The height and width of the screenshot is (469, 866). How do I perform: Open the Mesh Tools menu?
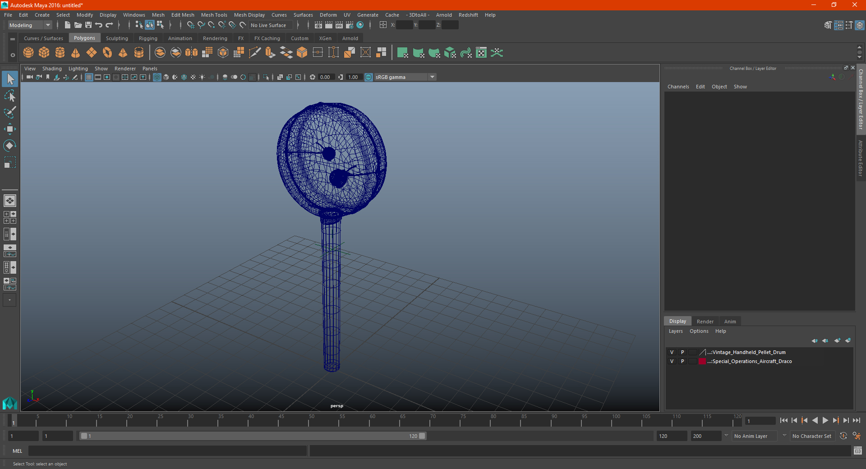coord(214,15)
